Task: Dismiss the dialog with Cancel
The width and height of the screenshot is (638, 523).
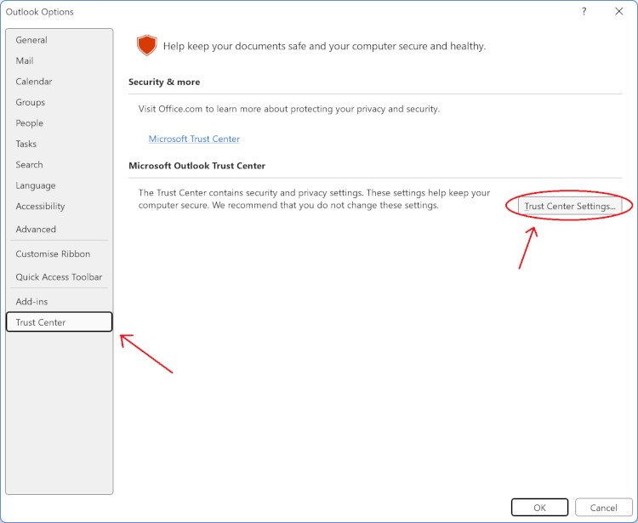Action: 603,507
